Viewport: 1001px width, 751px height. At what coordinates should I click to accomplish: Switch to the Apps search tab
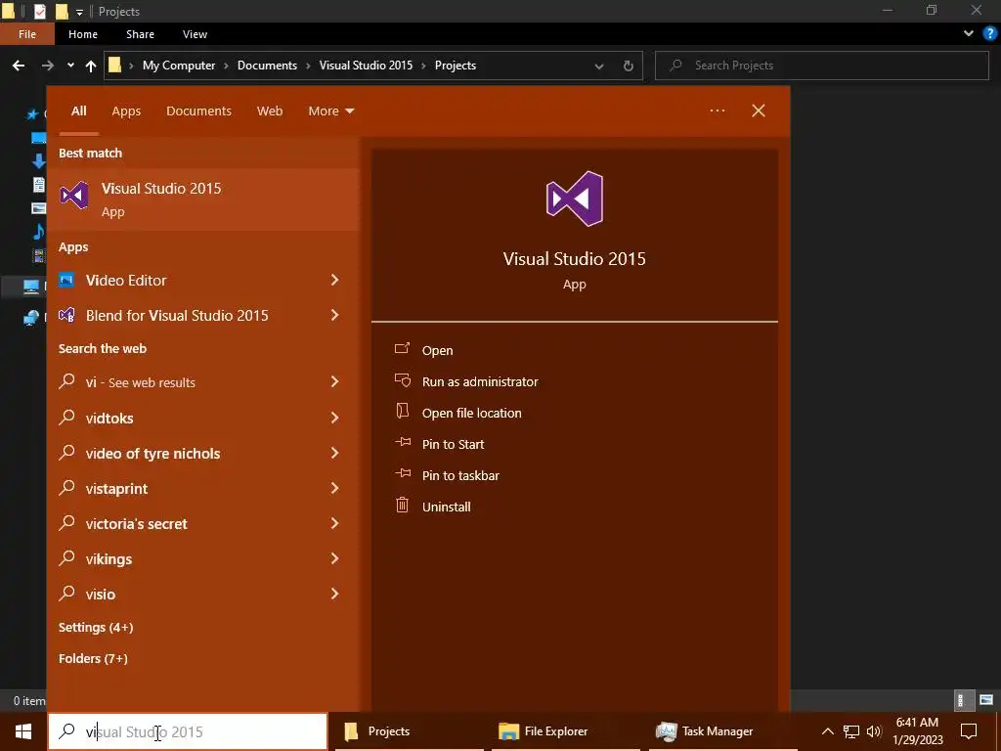click(x=126, y=111)
